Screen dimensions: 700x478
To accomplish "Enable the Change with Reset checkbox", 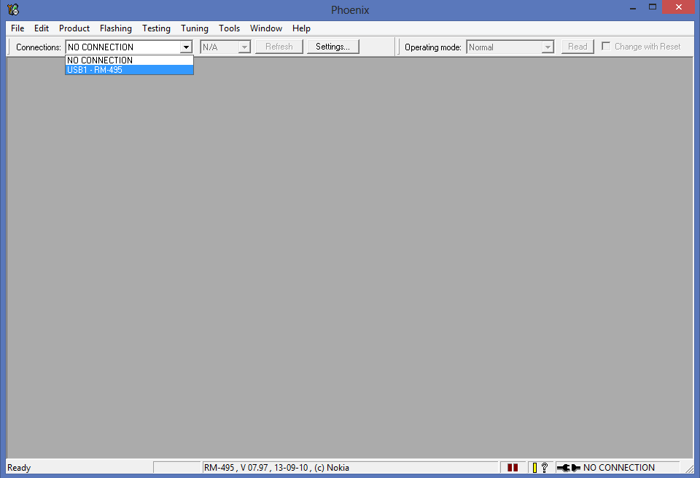I will [606, 47].
